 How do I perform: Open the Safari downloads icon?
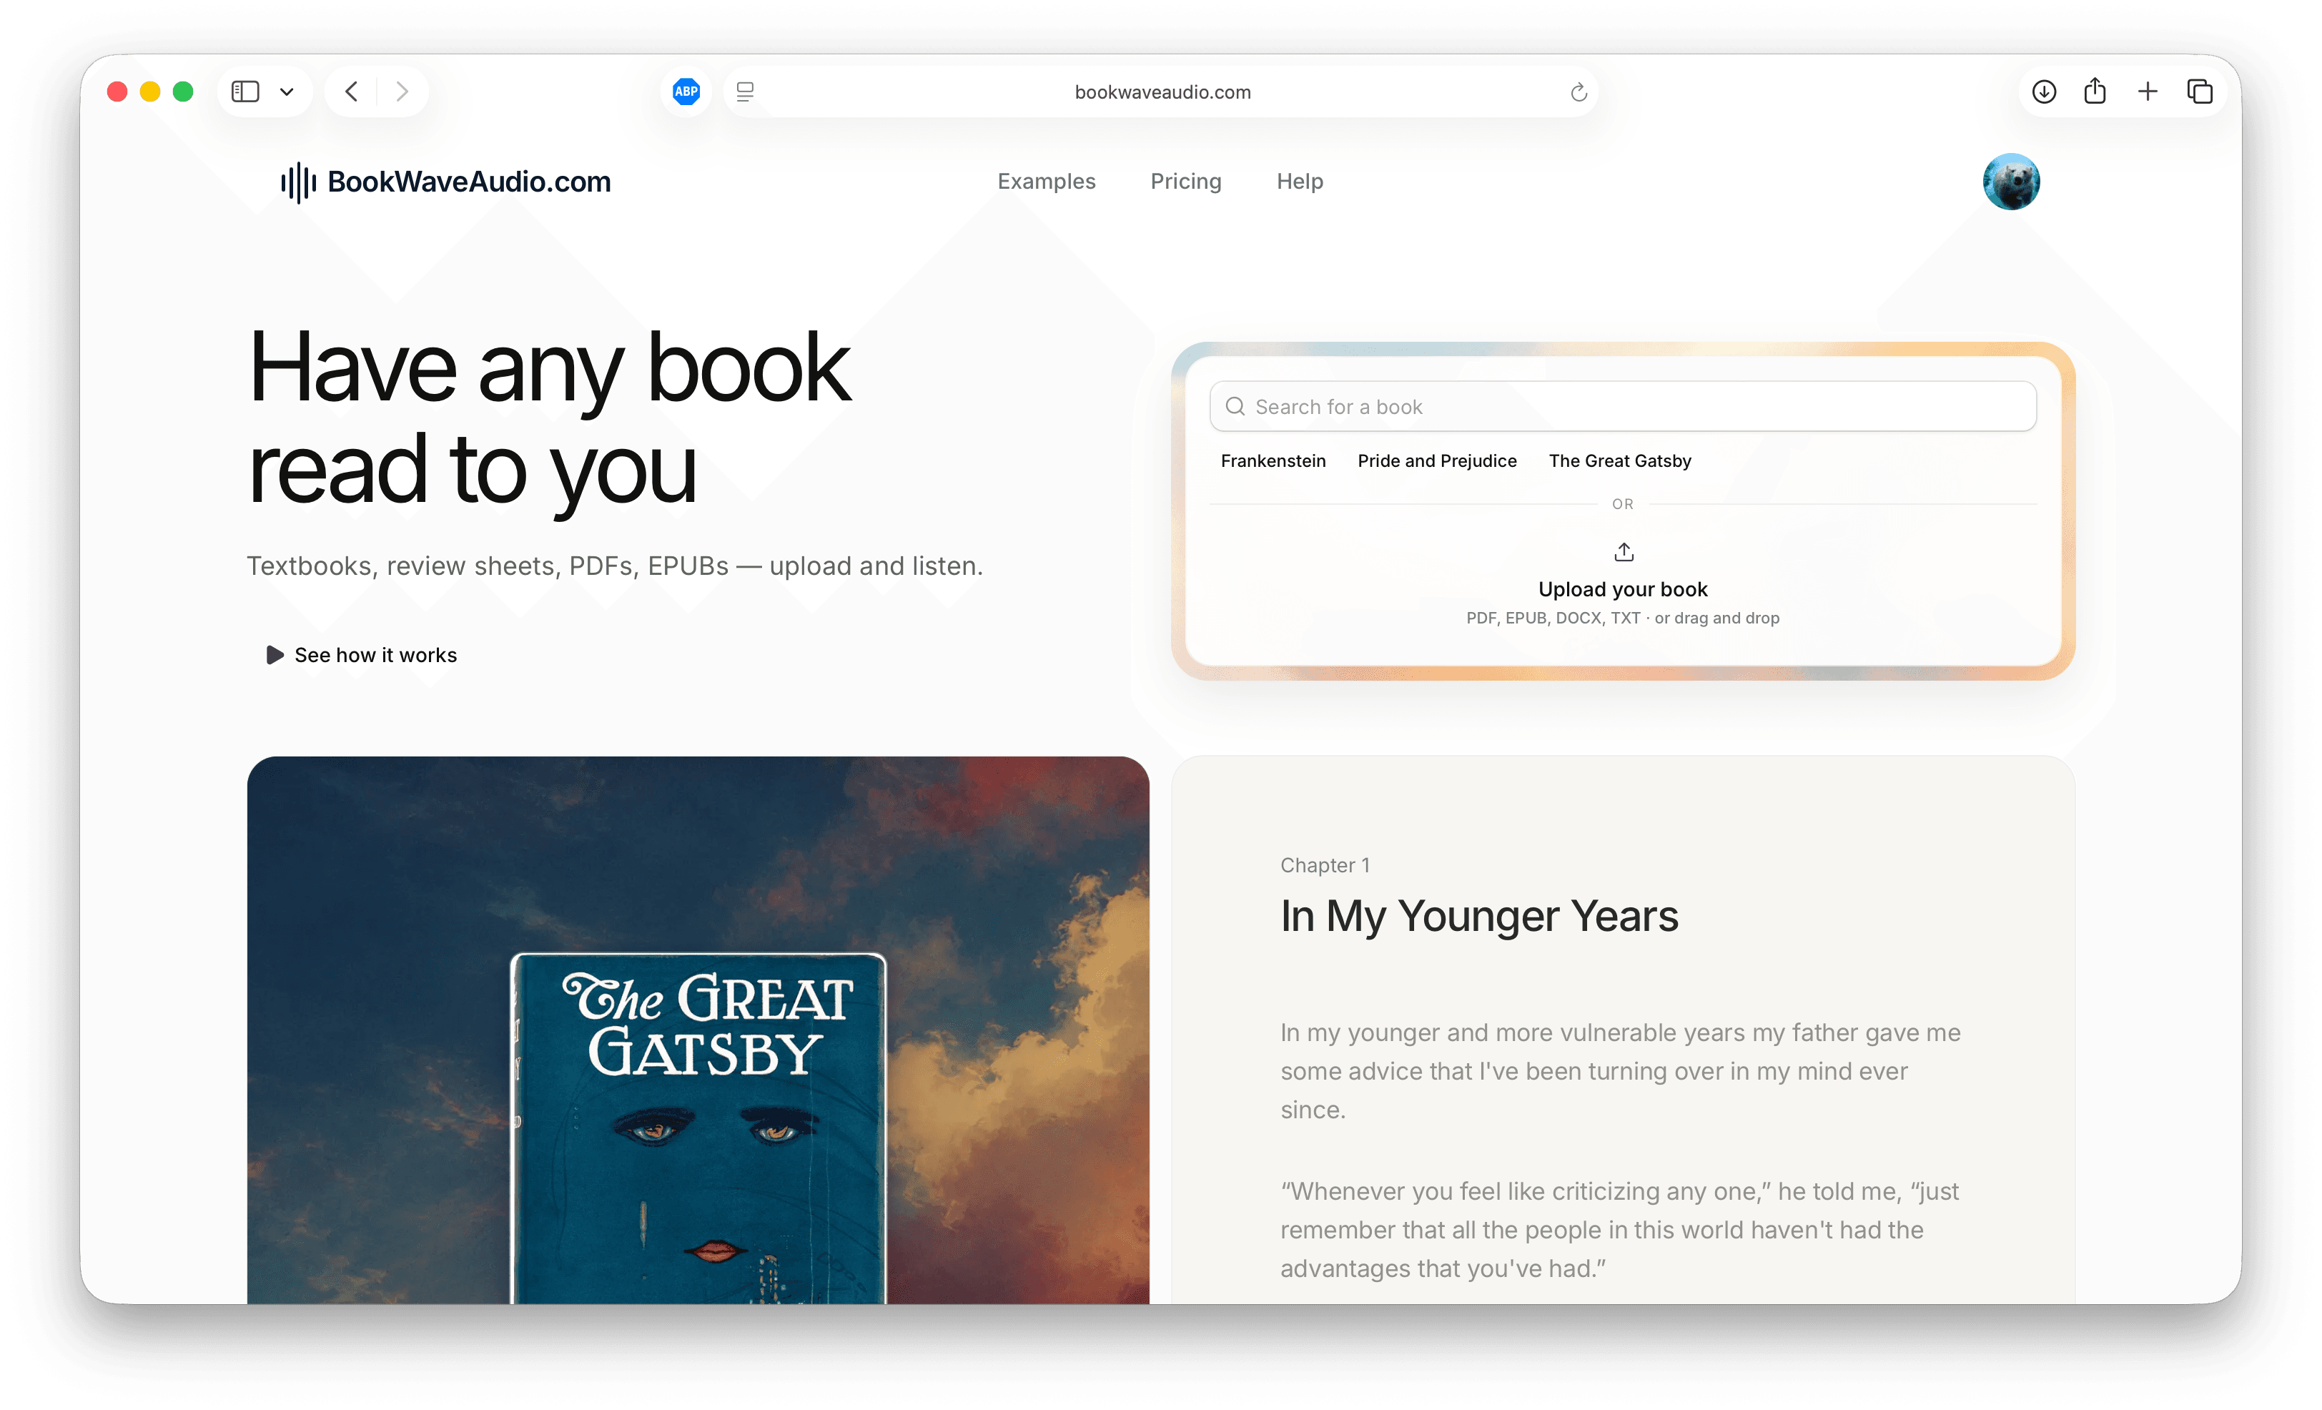(2044, 92)
